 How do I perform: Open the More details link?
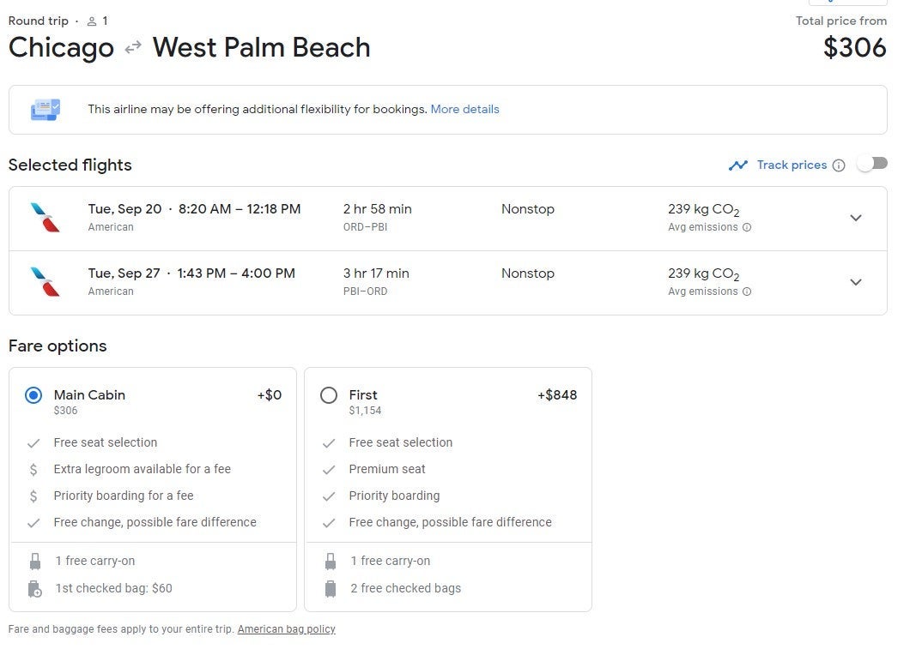pos(464,110)
